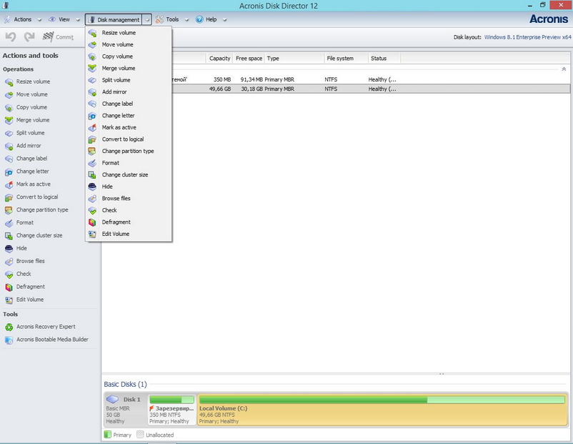573x444 pixels.
Task: Click Browse files icon in sidebar
Action: point(9,262)
